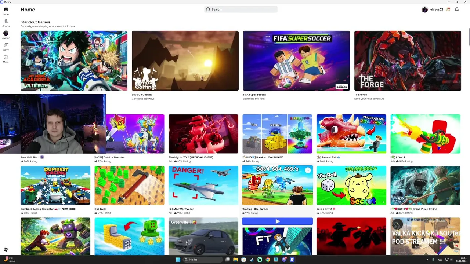The height and width of the screenshot is (264, 470).
Task: Open Steam from taskbar
Action: tap(252, 260)
